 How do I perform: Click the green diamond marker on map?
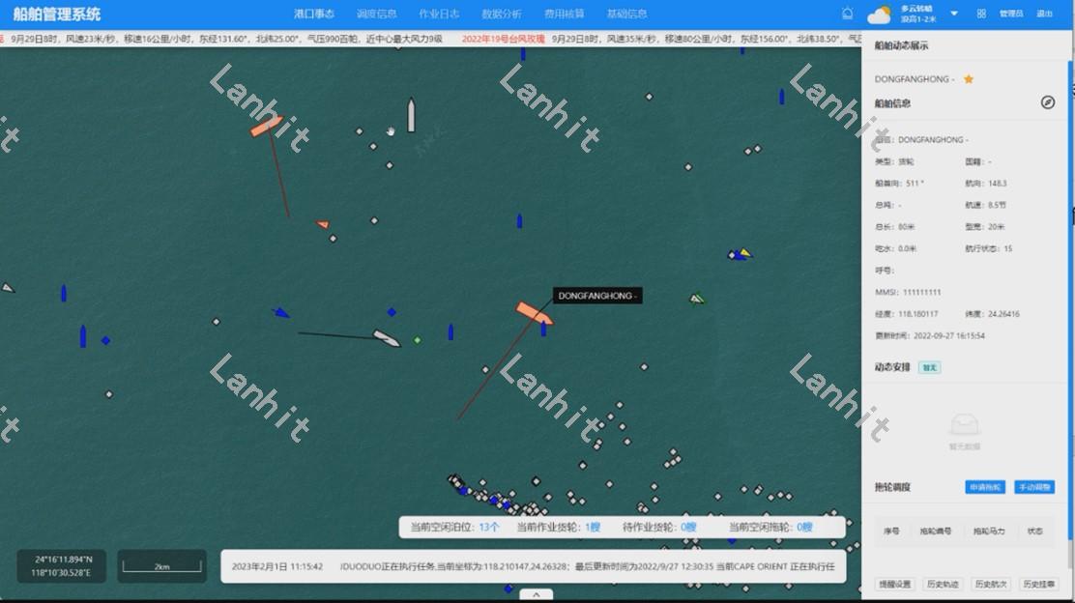point(418,340)
